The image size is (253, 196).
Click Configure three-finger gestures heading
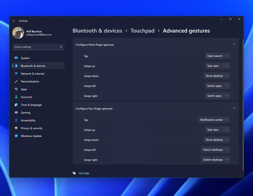[x=95, y=45]
